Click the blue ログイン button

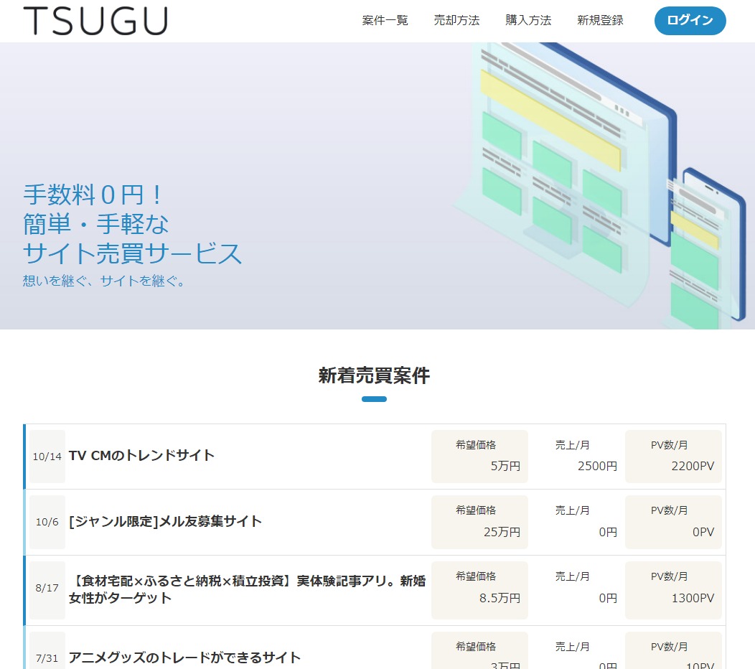click(689, 20)
